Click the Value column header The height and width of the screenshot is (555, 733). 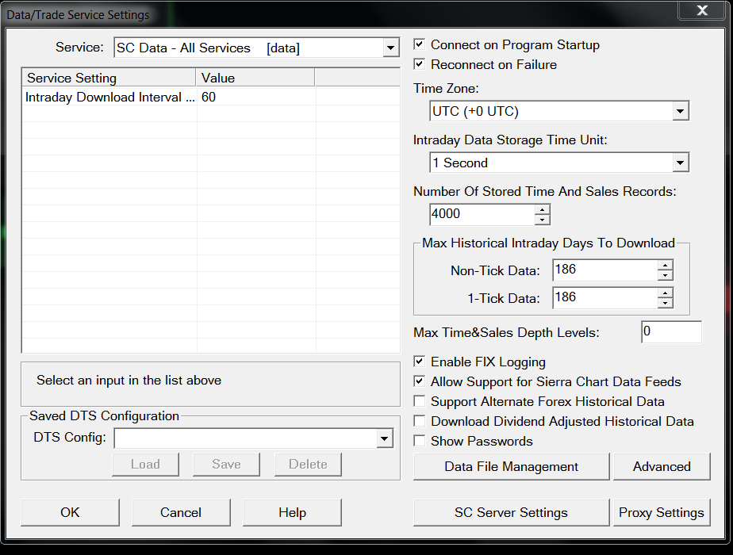[x=255, y=78]
